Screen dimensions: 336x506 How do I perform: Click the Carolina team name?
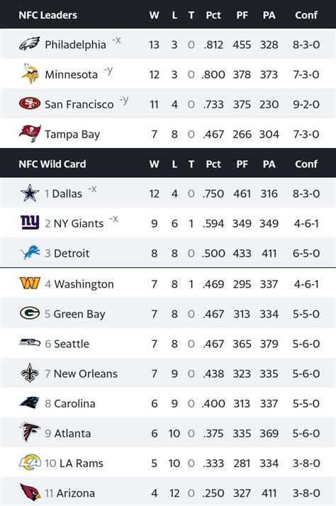74,403
